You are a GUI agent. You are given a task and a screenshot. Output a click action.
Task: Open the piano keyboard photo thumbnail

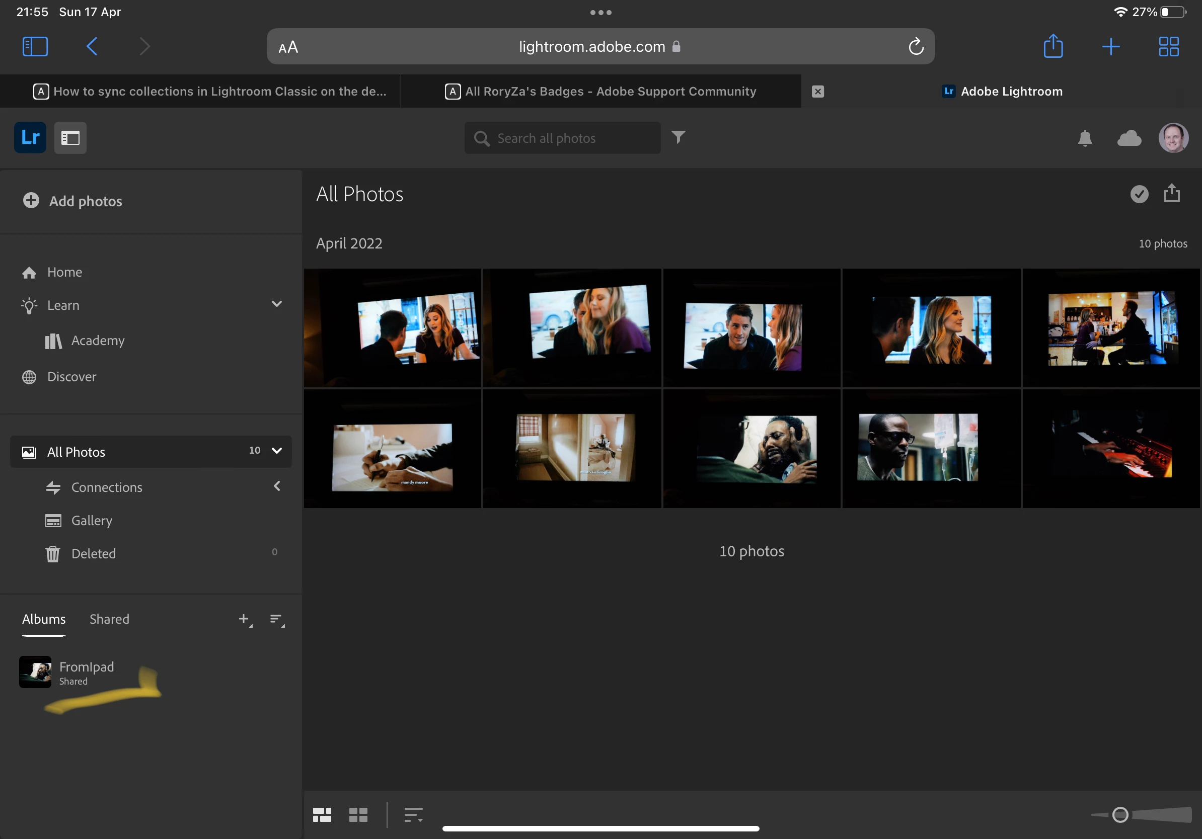tap(1110, 448)
